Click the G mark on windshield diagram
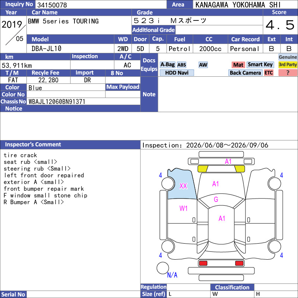The image size is (298, 298). (216, 199)
